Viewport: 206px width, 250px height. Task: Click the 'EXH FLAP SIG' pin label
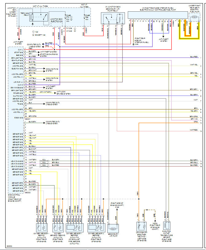tap(17, 61)
